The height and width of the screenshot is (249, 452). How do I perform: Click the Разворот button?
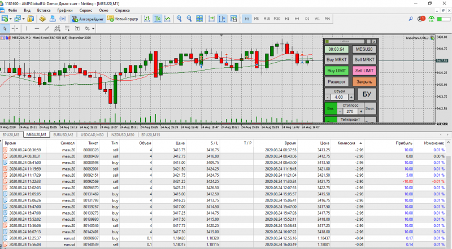pyautogui.click(x=336, y=81)
